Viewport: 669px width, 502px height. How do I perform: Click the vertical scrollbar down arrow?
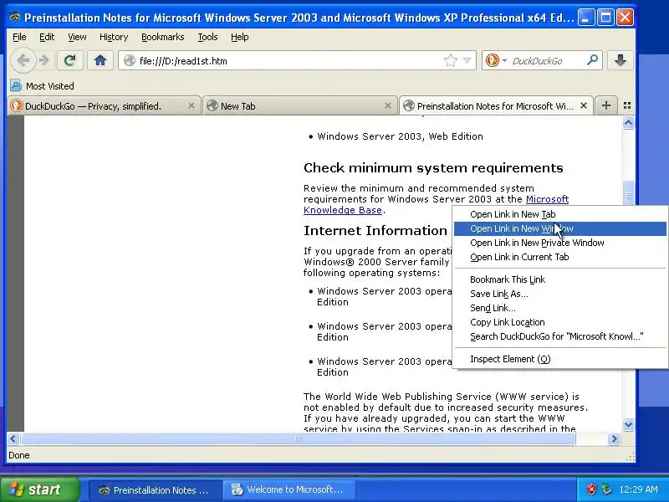[x=628, y=425]
